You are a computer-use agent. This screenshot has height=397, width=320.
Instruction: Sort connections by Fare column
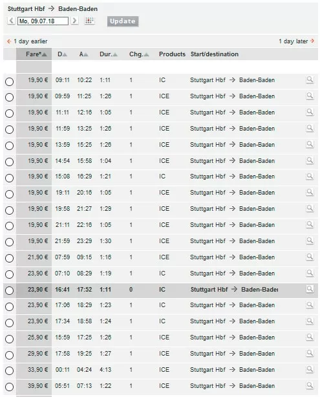pos(36,54)
